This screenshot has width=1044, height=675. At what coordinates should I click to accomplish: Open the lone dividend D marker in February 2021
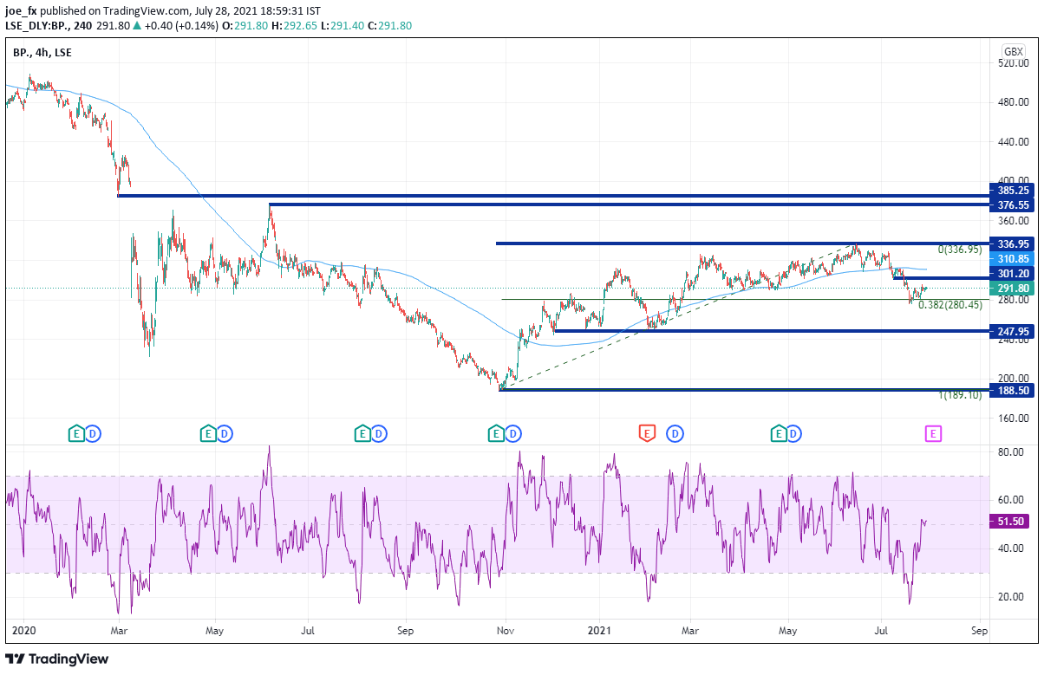(x=675, y=432)
